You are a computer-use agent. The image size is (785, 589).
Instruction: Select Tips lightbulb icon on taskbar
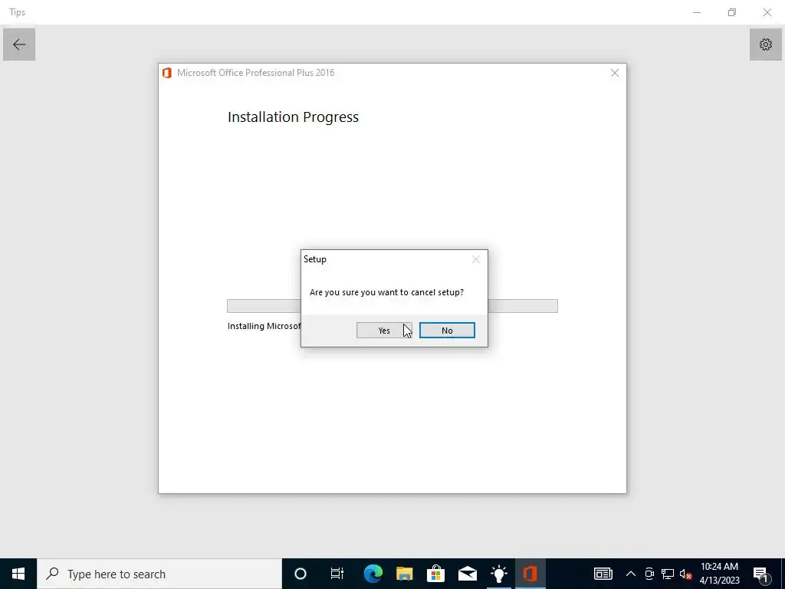(x=499, y=574)
